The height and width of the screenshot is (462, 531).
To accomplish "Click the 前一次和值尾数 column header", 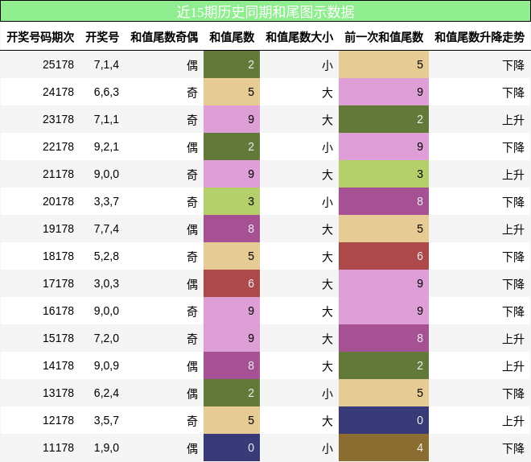I will (384, 37).
